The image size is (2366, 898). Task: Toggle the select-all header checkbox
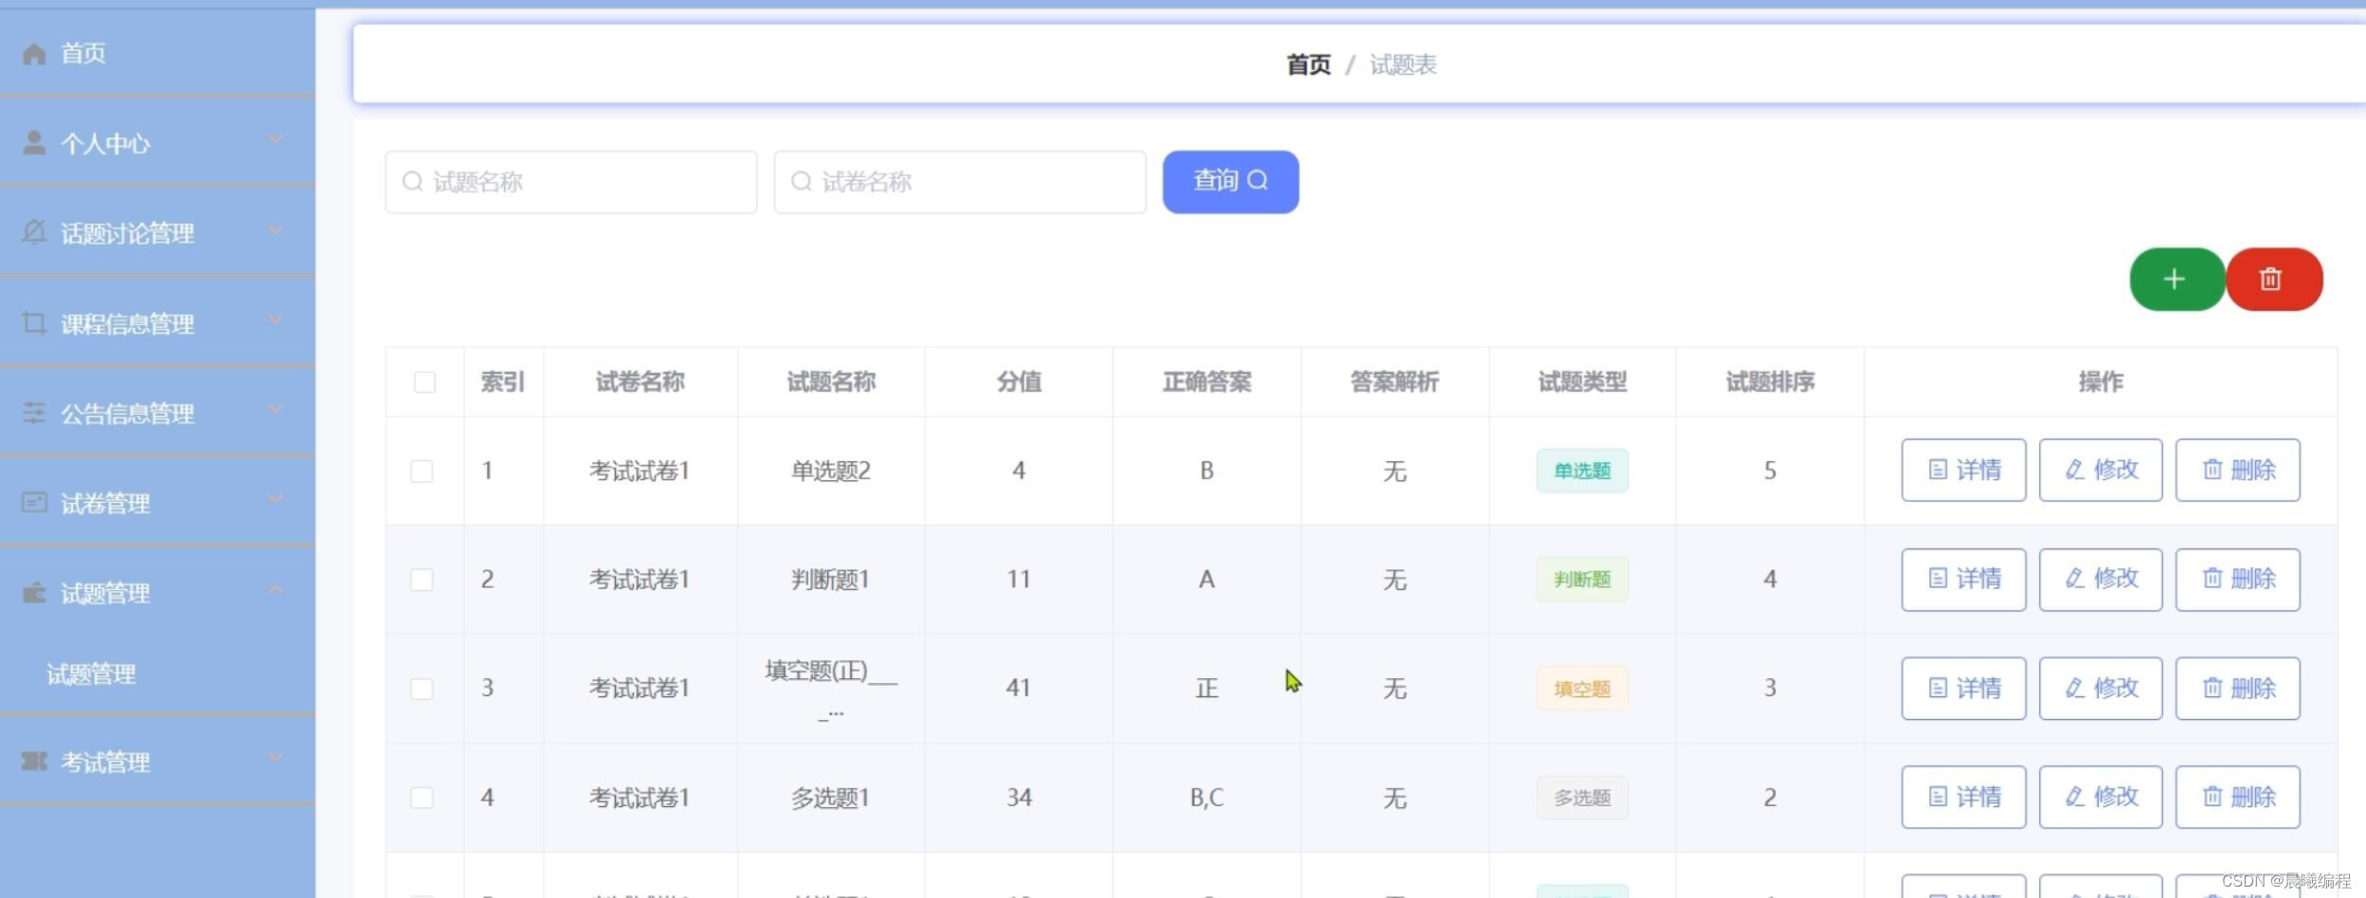[x=424, y=382]
